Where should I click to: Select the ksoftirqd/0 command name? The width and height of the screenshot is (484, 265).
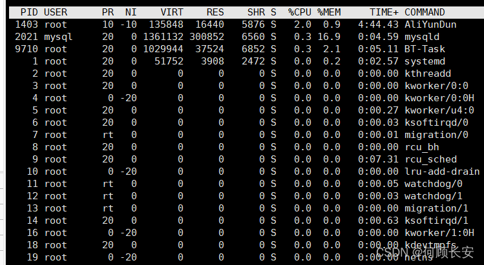point(436,123)
